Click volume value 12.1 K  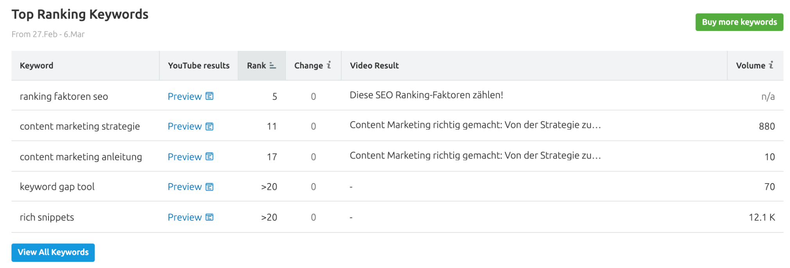[762, 218]
